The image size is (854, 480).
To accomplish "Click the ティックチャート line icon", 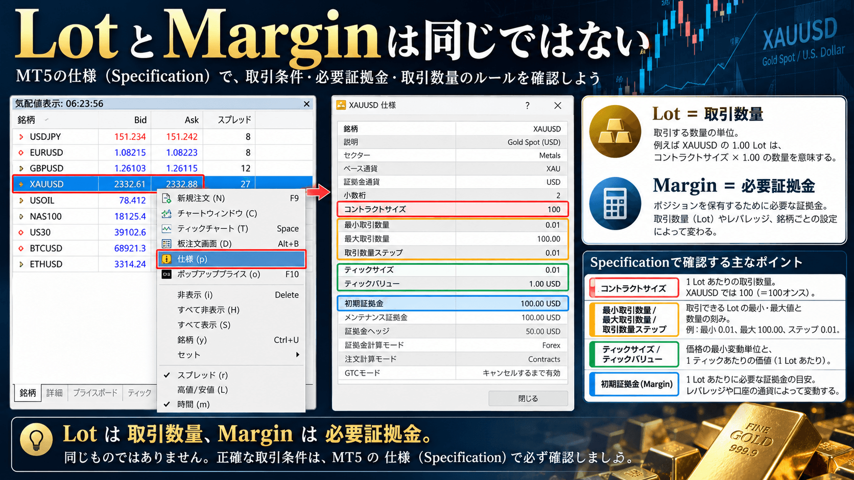I will (167, 229).
